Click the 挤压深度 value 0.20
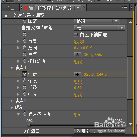137x137 pixels. [x=78, y=61]
